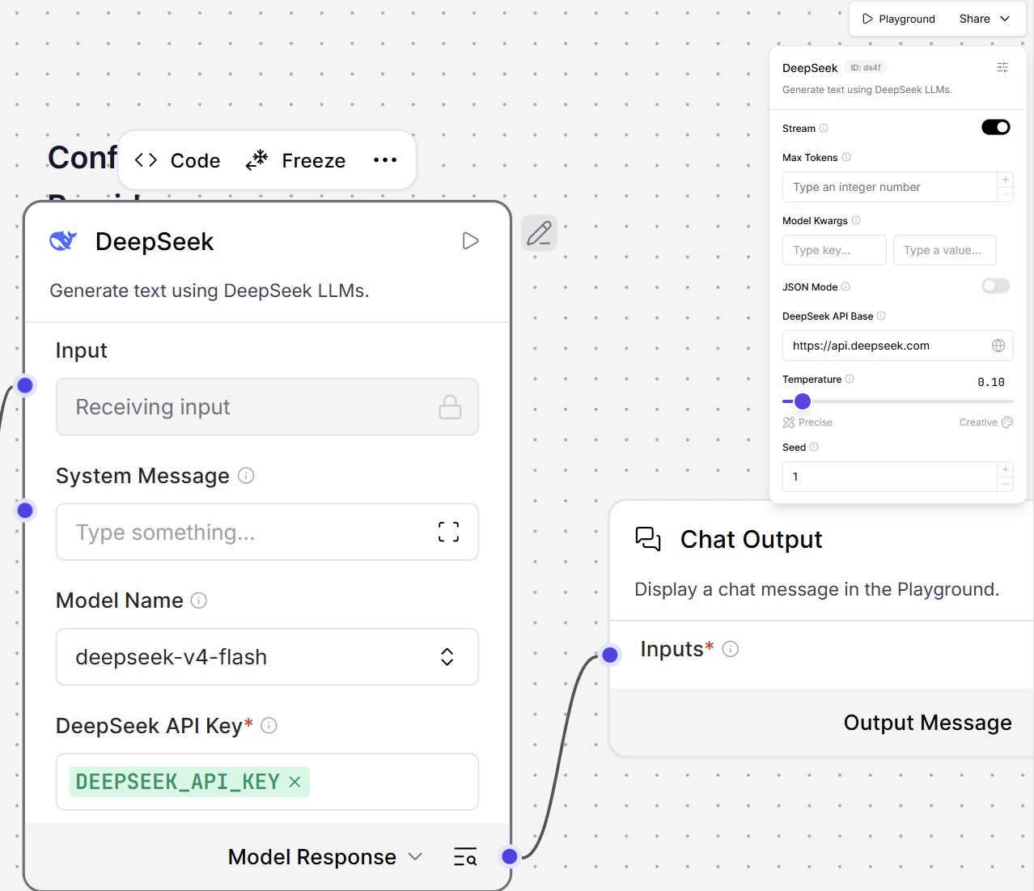Click the Model Kwargs value field
1034x891 pixels.
[944, 250]
